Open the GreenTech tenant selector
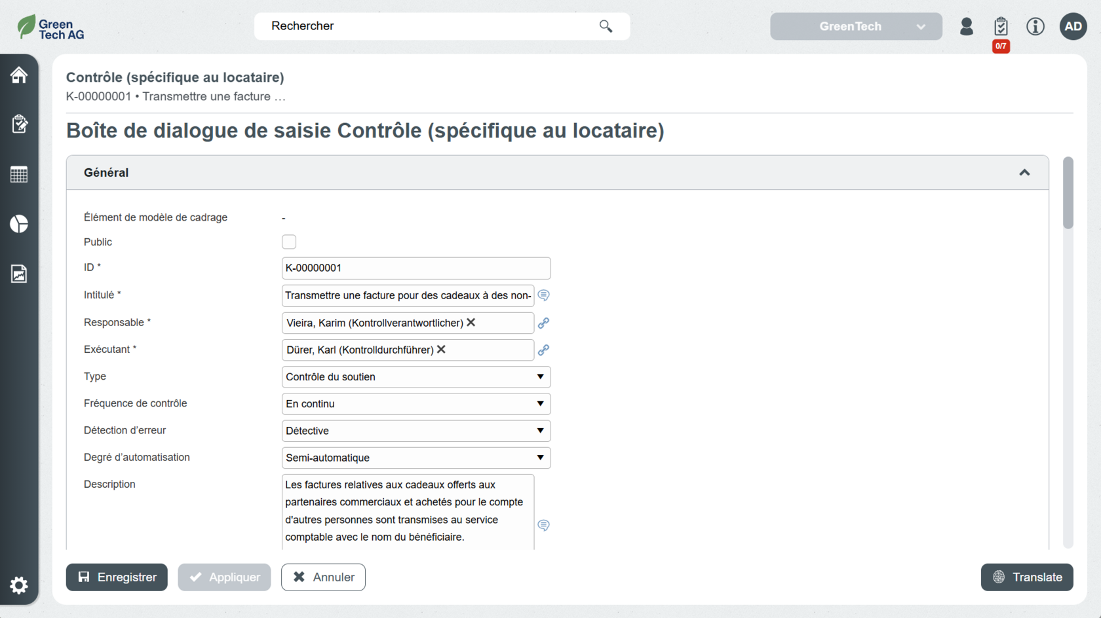Viewport: 1101px width, 618px height. click(x=855, y=26)
